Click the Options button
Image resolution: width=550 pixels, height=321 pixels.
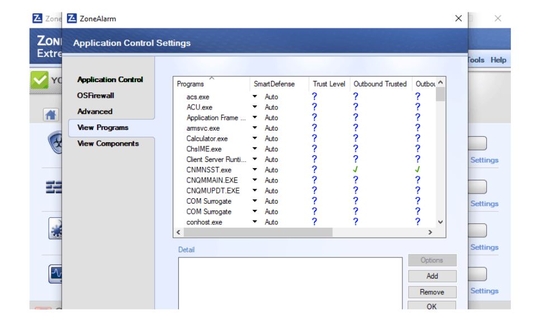click(x=432, y=260)
